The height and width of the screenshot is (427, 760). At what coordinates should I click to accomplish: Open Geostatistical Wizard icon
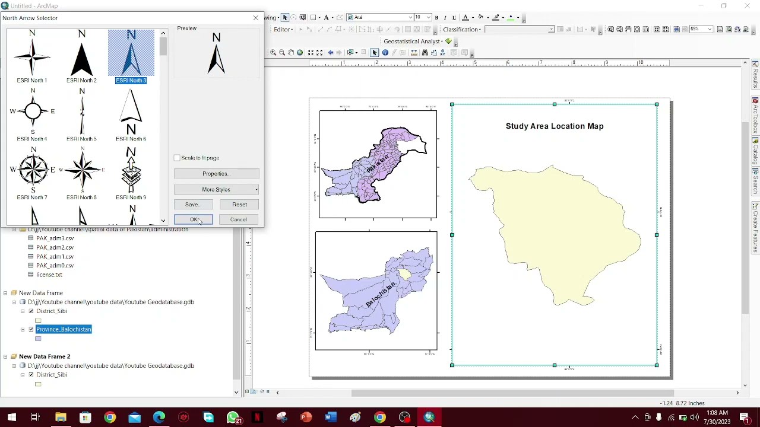448,42
